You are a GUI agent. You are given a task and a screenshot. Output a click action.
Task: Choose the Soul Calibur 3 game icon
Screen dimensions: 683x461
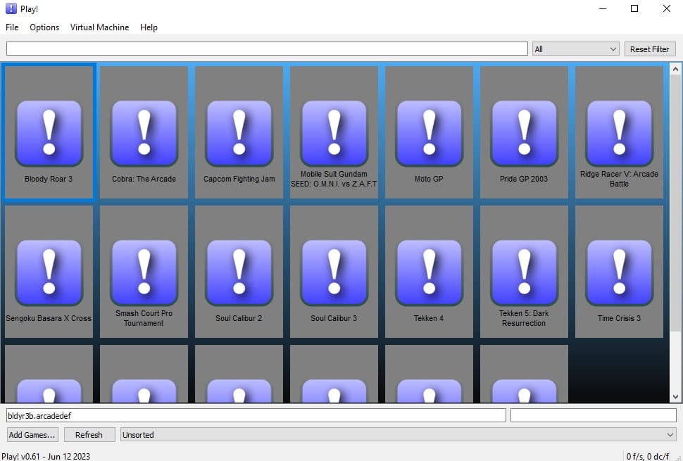tap(334, 272)
